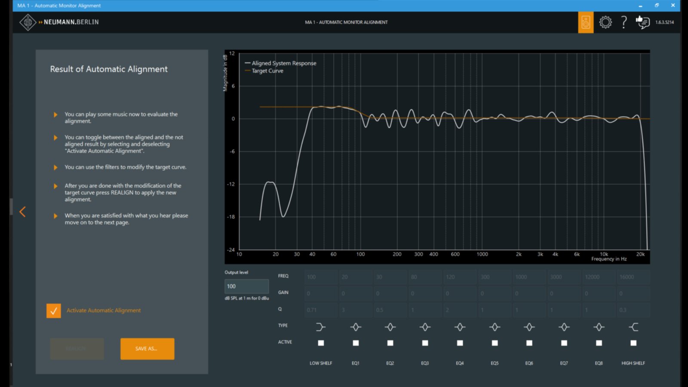Go back with the orange left arrow
The height and width of the screenshot is (387, 688).
(23, 212)
